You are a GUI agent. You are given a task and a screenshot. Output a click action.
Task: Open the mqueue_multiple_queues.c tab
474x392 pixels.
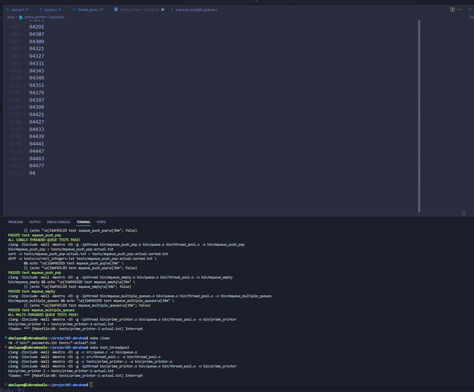[x=196, y=9]
